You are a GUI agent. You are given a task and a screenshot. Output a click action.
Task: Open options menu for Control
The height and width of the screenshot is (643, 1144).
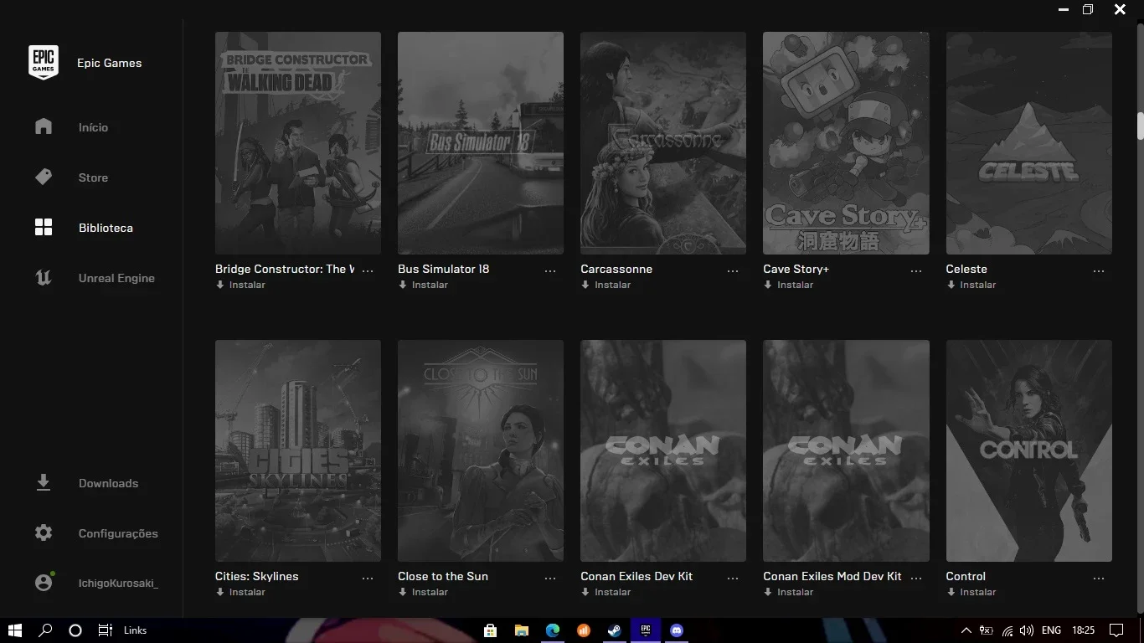pos(1099,579)
